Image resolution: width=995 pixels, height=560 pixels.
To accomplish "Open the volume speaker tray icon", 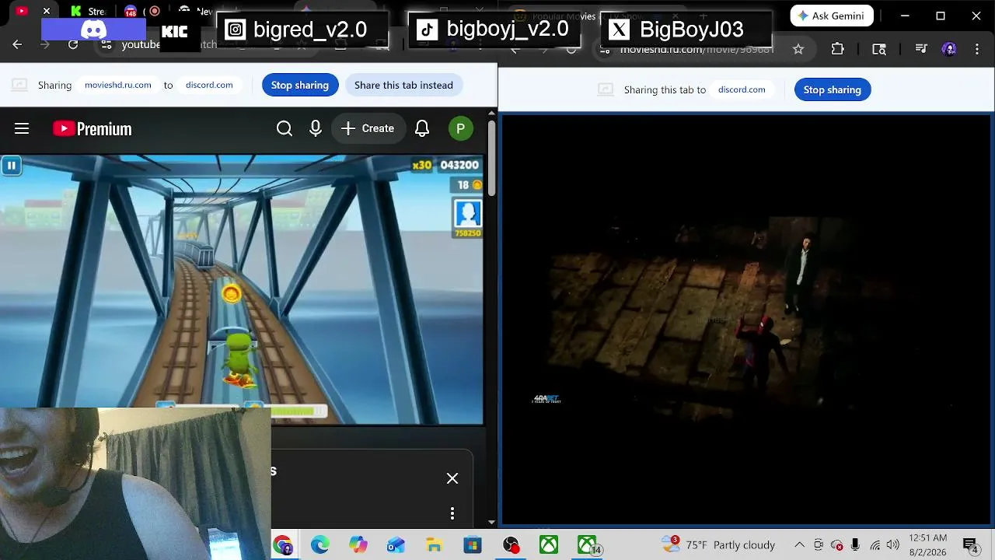I will pos(893,545).
